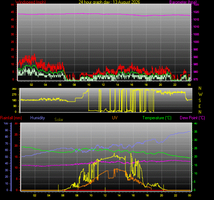This screenshot has width=214, height=200.
Task: Select the "Rainfall (mm)" legend label
Action: tap(11, 118)
